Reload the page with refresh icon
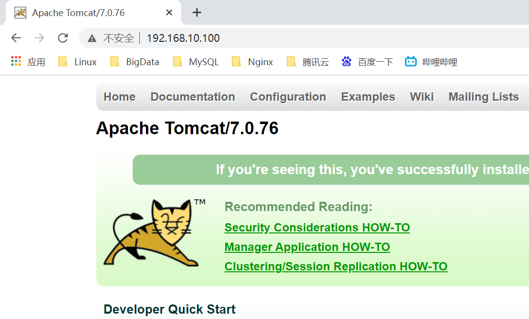529x319 pixels. pyautogui.click(x=63, y=38)
